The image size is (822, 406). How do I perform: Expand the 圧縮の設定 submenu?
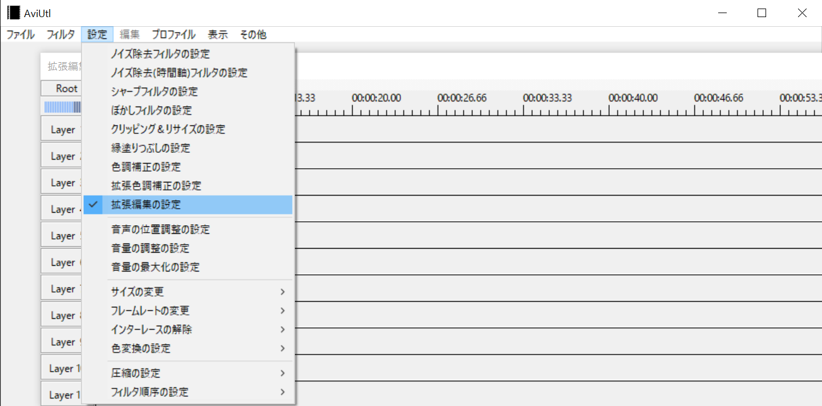[x=188, y=373]
